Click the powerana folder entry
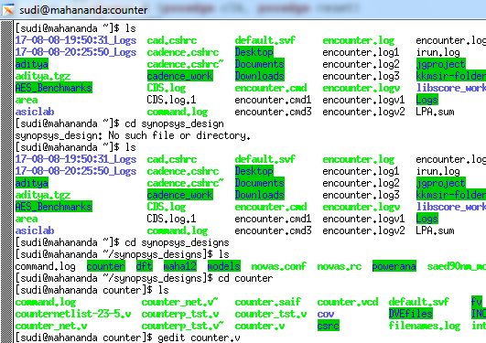This screenshot has height=343, width=486. pyautogui.click(x=394, y=266)
